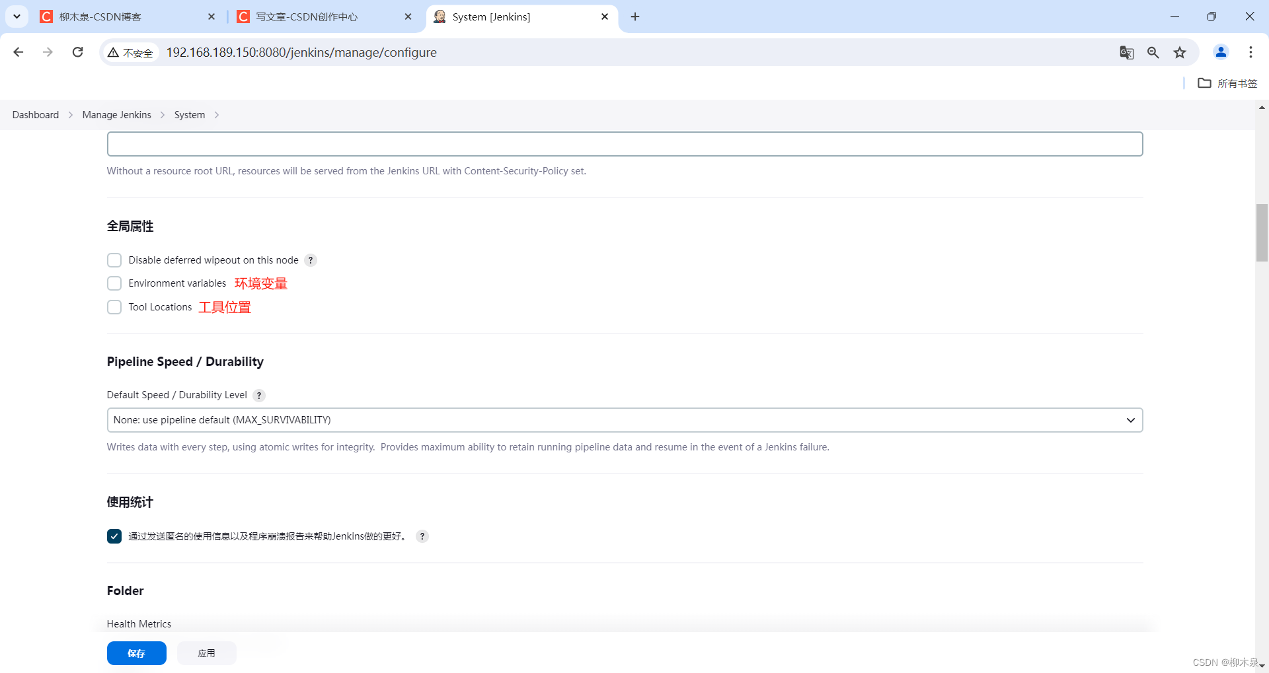Click the Folder section heading

125,590
